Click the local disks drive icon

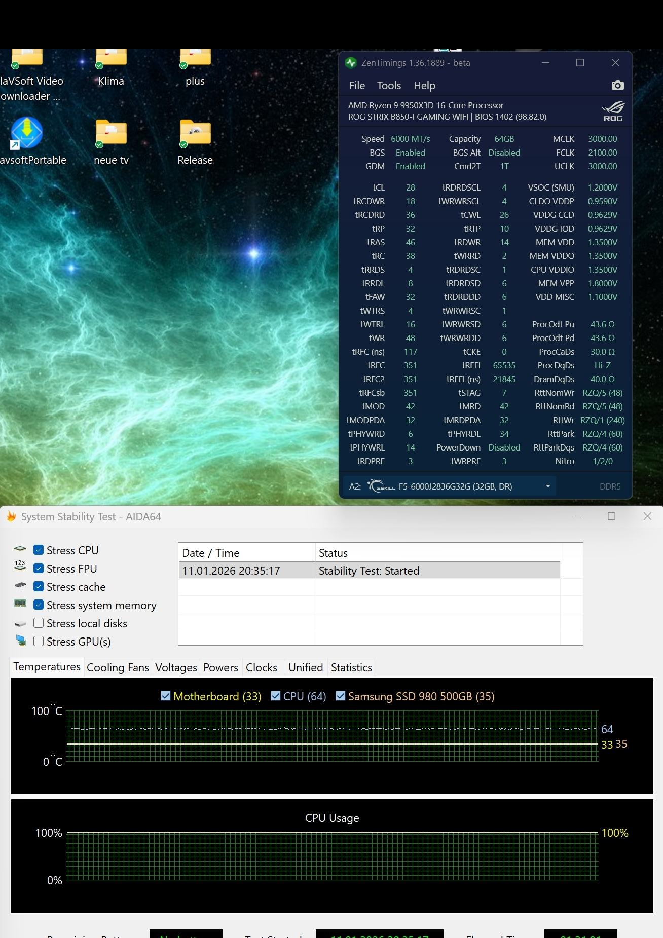[x=20, y=624]
